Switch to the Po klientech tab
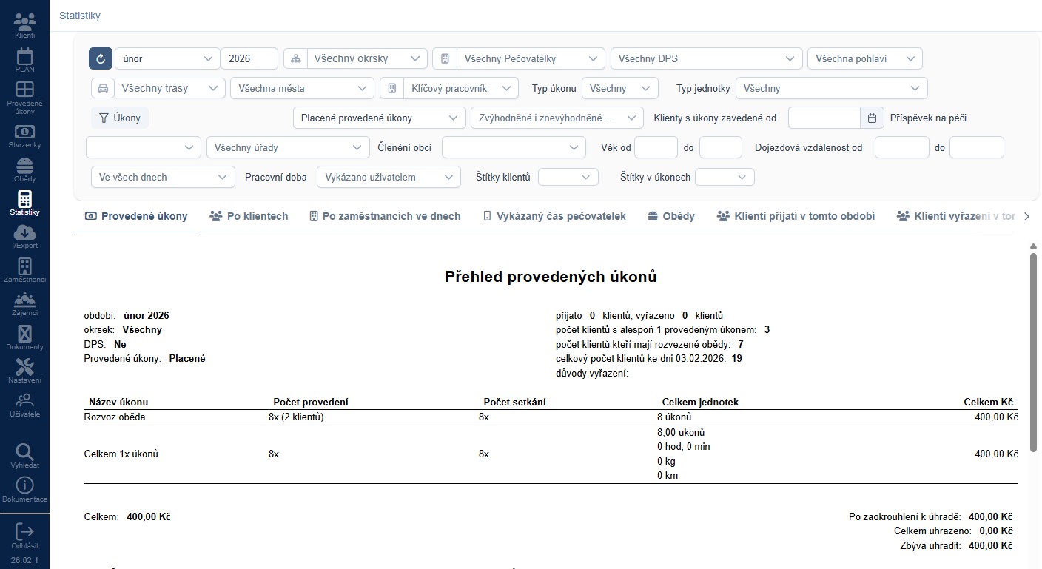The image size is (1042, 569). [249, 216]
